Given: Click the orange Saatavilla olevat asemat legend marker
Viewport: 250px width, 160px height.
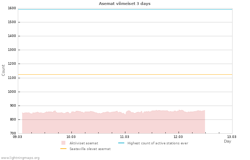Looking at the screenshot, I should 63,149.
